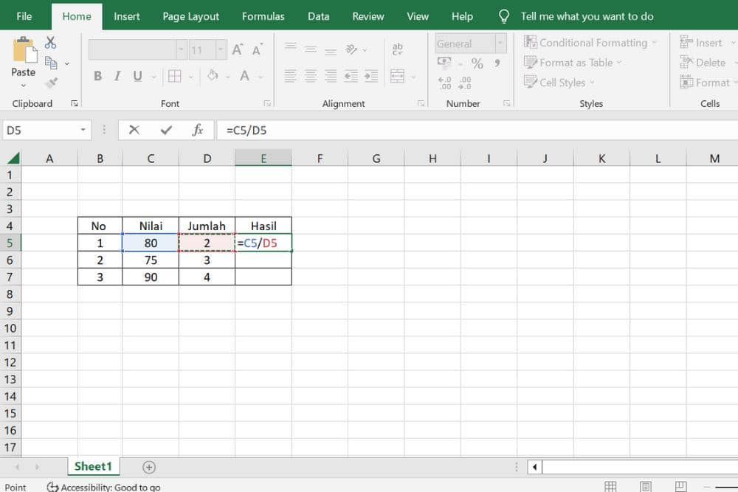Viewport: 738px width, 492px height.
Task: Cancel the formula entry with the X icon
Action: [x=134, y=130]
